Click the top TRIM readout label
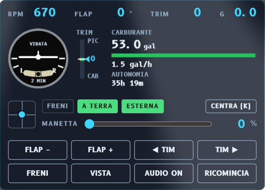The image size is (265, 190). point(159,14)
